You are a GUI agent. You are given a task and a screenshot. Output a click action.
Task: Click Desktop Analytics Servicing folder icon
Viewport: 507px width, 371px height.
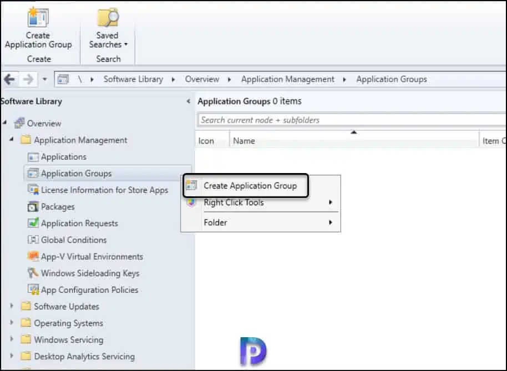(x=26, y=356)
